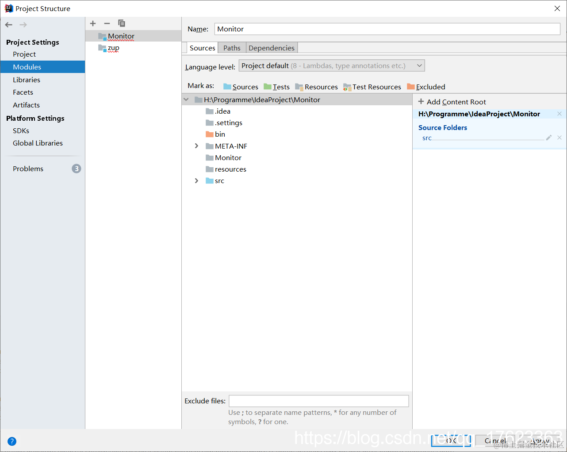Close the Project Structure dialog
Screen dimensions: 567x452
(557, 8)
